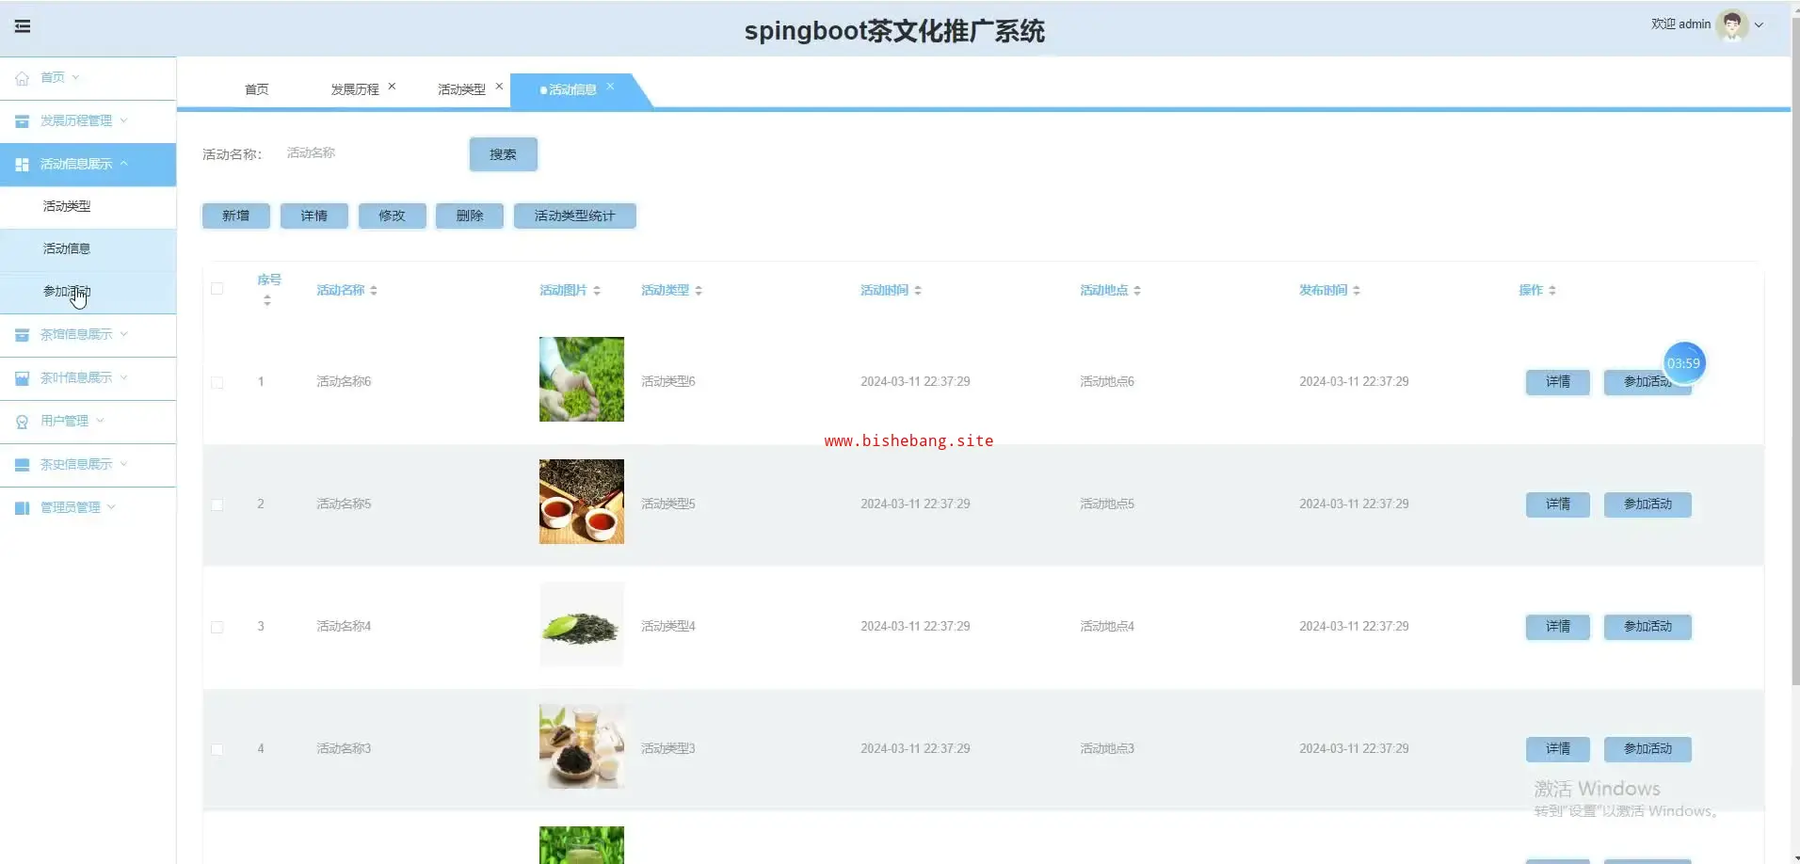Focus the 活动名称 search input field

(x=367, y=153)
